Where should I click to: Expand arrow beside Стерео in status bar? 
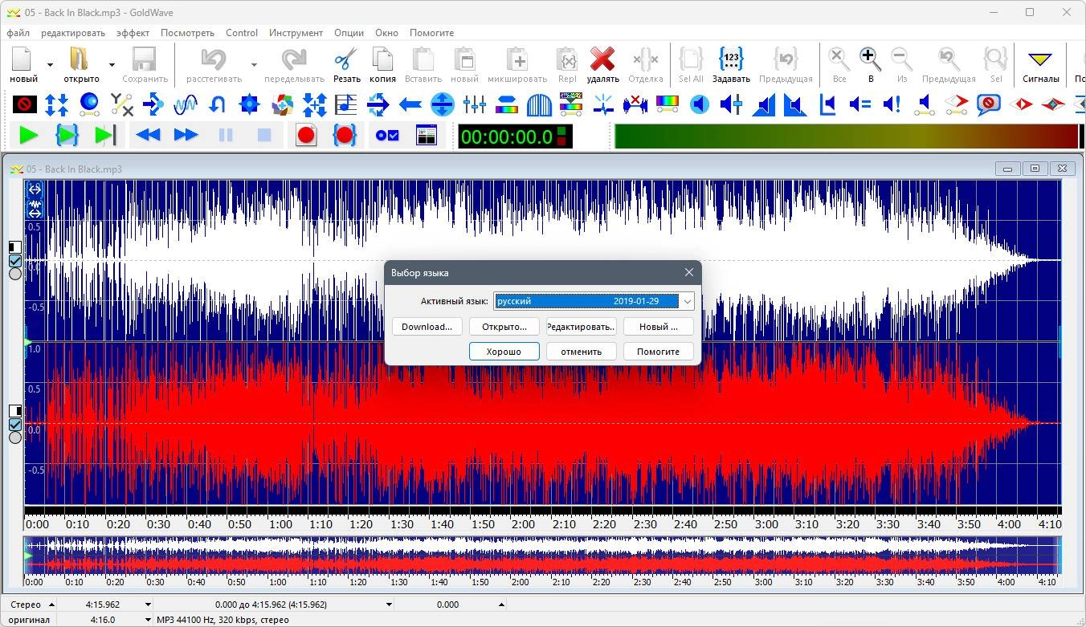51,605
